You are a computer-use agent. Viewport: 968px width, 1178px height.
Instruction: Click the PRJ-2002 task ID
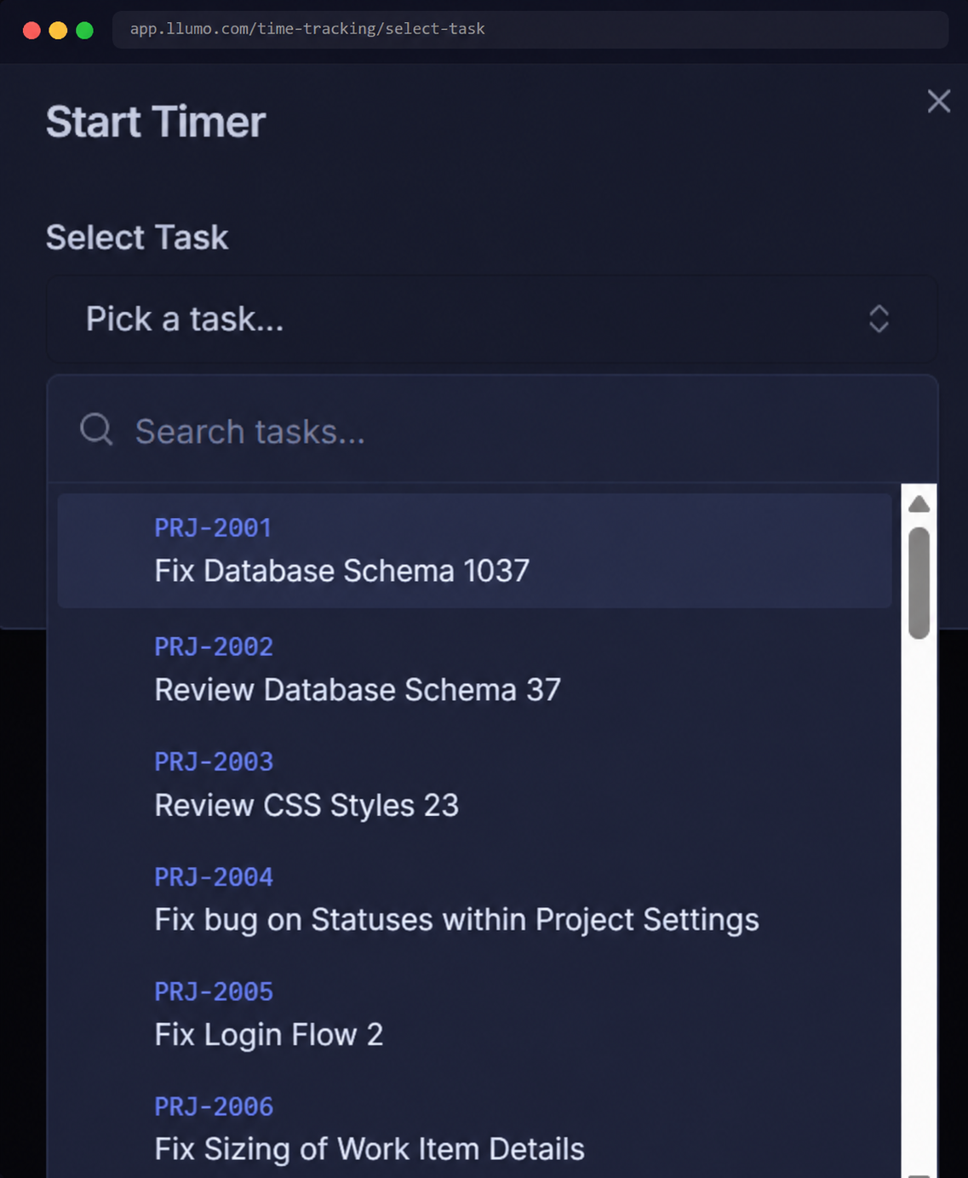[x=214, y=647]
